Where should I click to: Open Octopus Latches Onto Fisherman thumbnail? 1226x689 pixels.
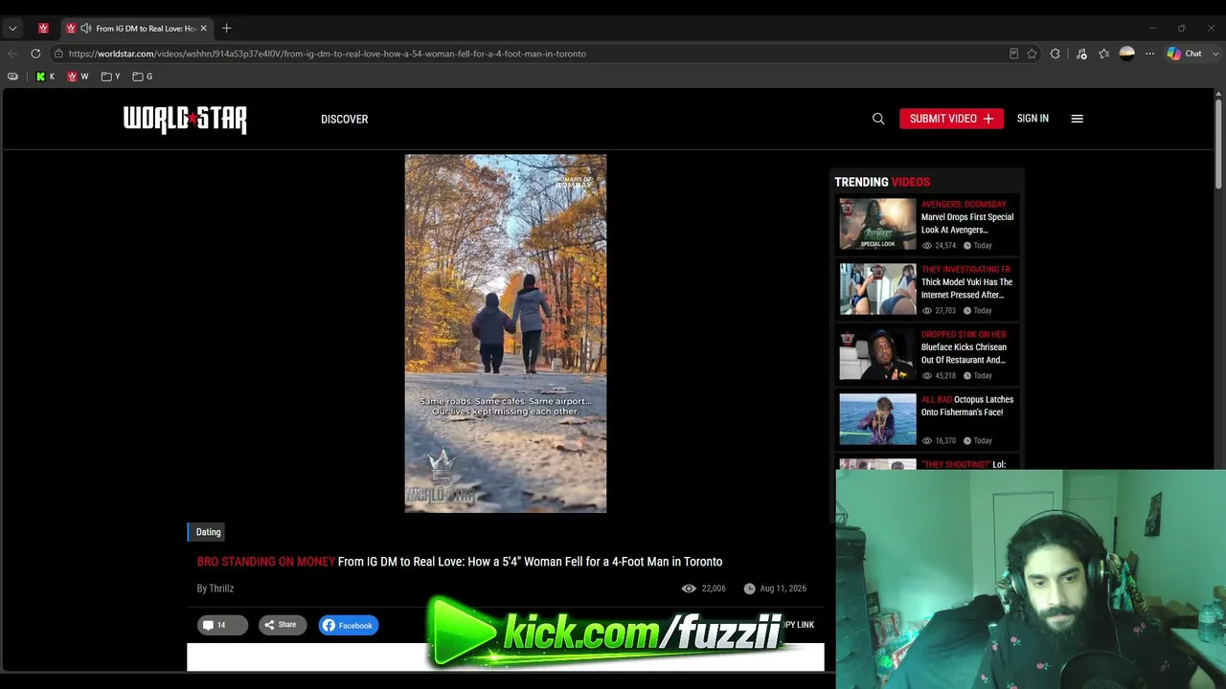pyautogui.click(x=877, y=419)
